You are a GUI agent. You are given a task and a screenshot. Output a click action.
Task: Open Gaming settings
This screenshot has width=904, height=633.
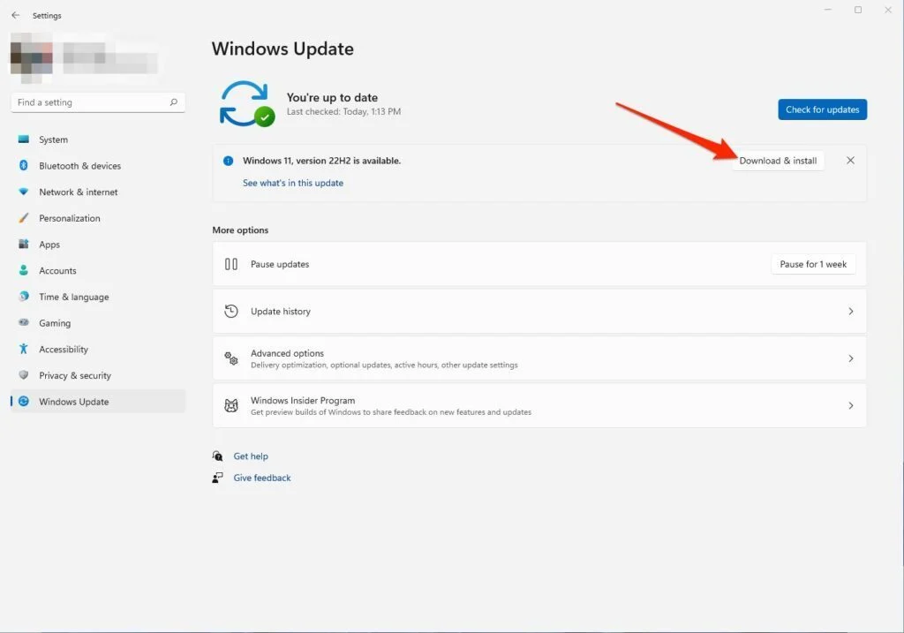(x=98, y=323)
